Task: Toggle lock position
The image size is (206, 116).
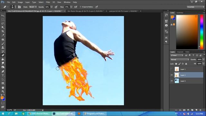Action: 183,64
